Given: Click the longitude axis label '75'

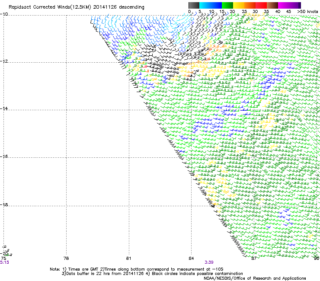Looking at the screenshot, I should [3, 259].
